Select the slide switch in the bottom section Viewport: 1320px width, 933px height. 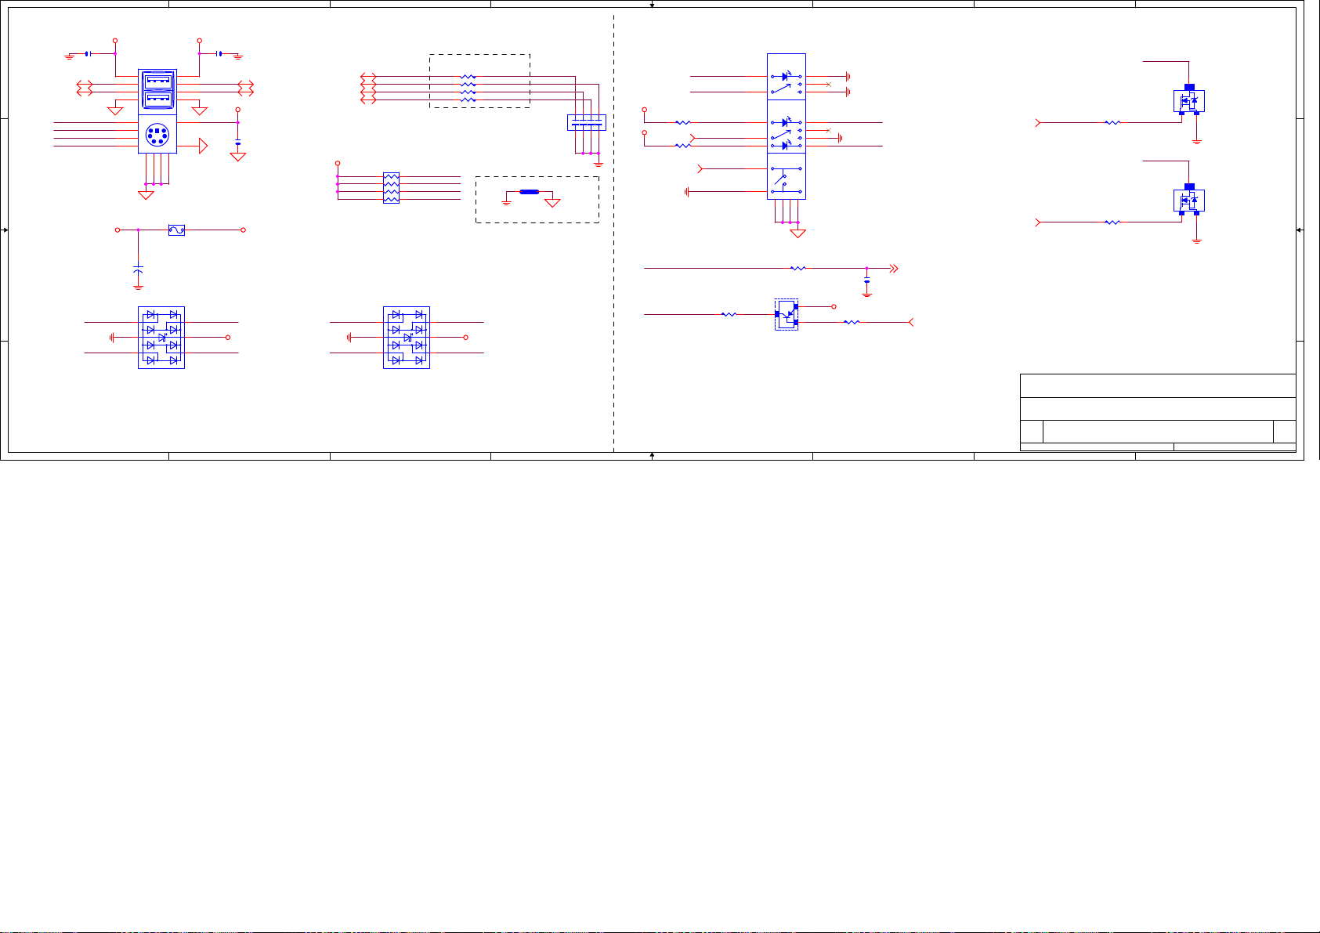pyautogui.click(x=786, y=180)
